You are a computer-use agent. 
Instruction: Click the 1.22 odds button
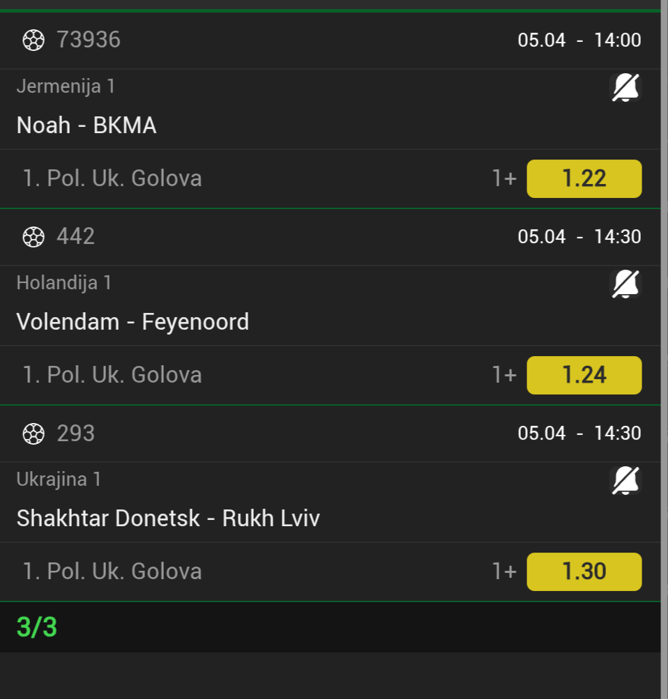click(x=584, y=178)
